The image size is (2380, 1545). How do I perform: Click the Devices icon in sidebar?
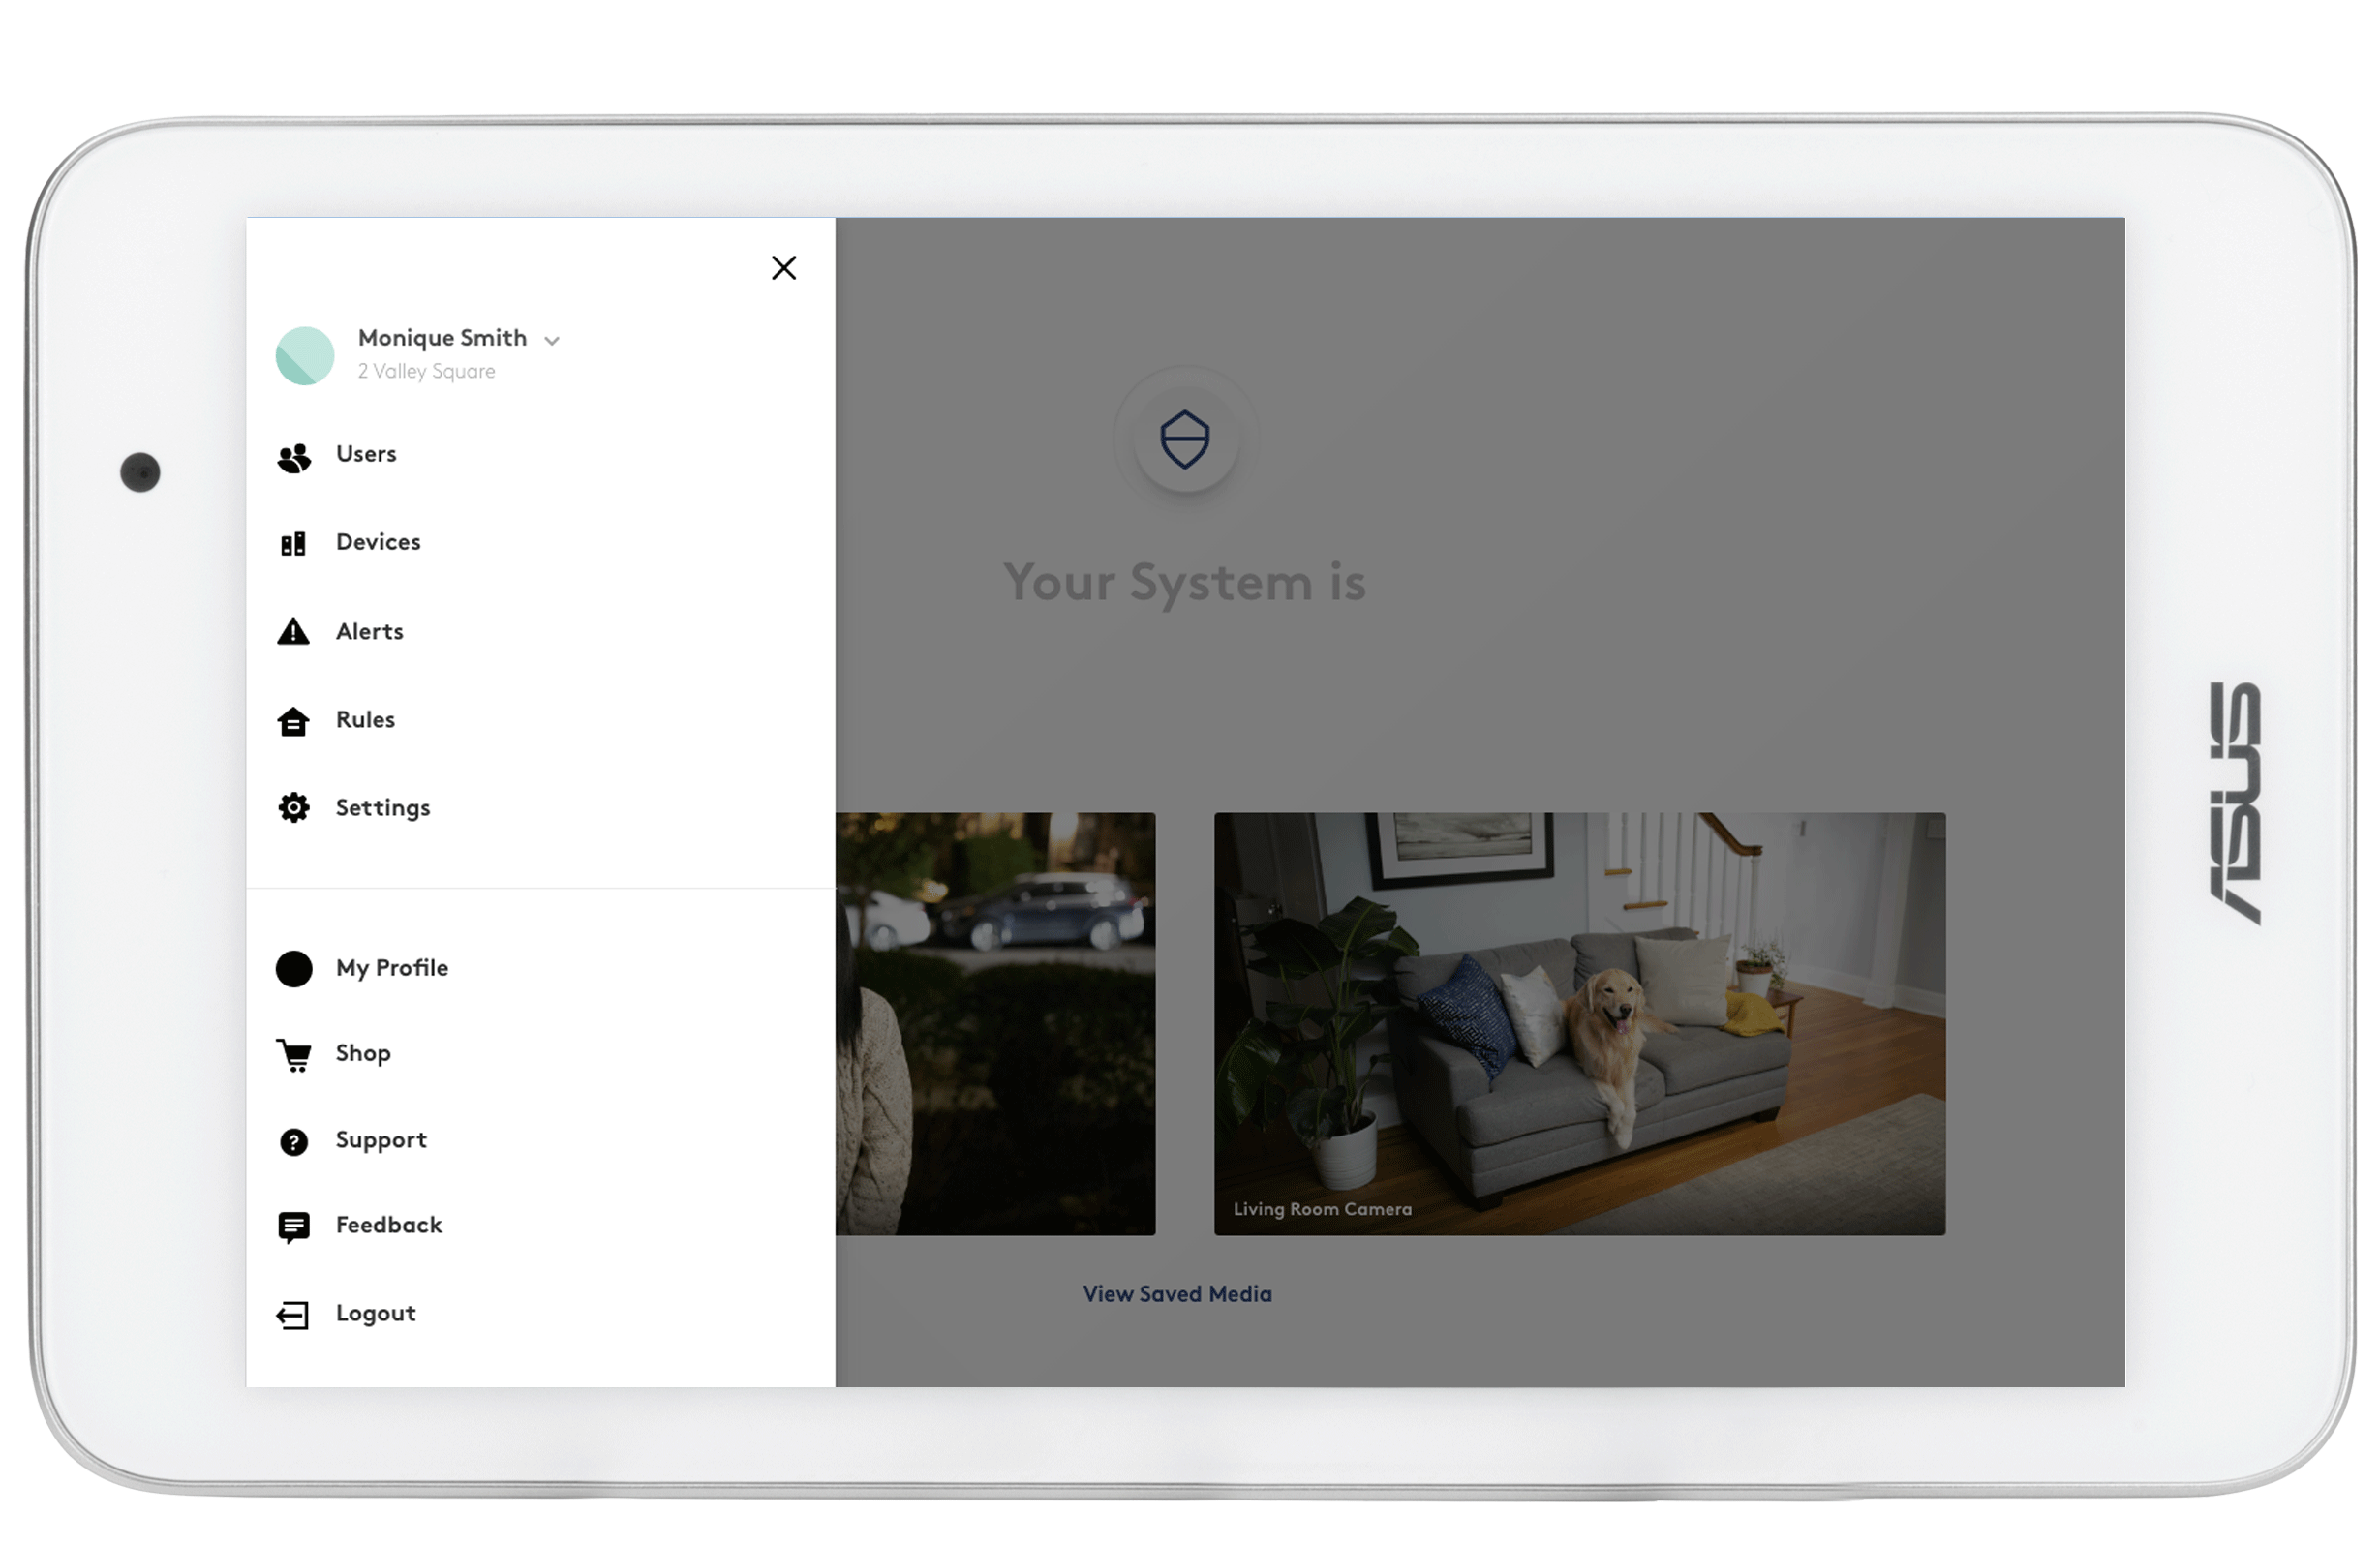295,543
